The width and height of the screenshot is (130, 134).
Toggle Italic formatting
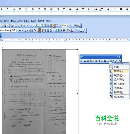(23, 31)
